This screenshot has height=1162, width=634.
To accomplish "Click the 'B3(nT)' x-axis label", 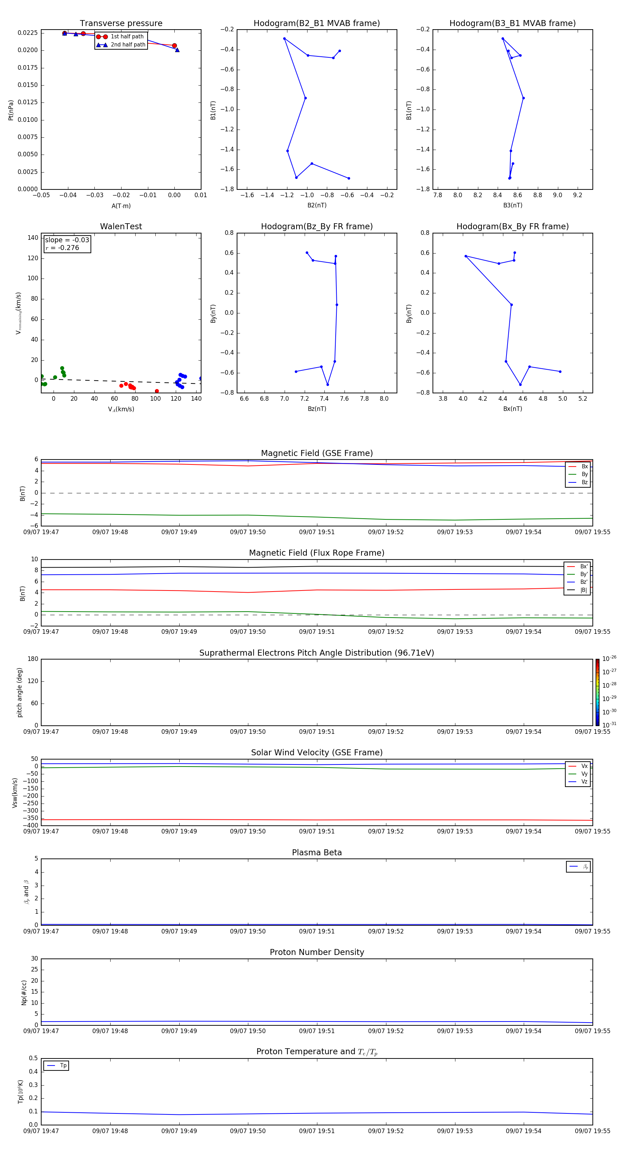I will point(512,205).
